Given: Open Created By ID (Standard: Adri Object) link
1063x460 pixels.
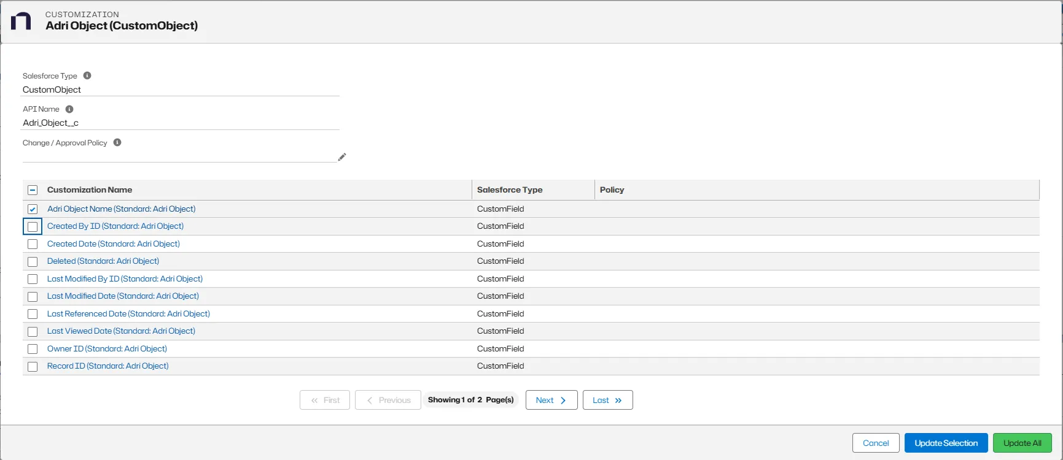Looking at the screenshot, I should 115,226.
